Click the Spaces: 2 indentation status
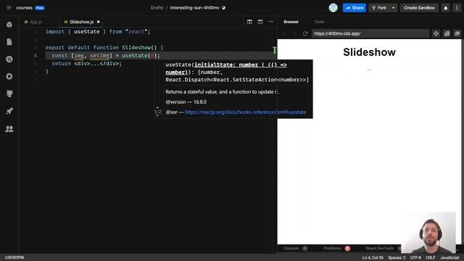The height and width of the screenshot is (261, 464). point(397,258)
